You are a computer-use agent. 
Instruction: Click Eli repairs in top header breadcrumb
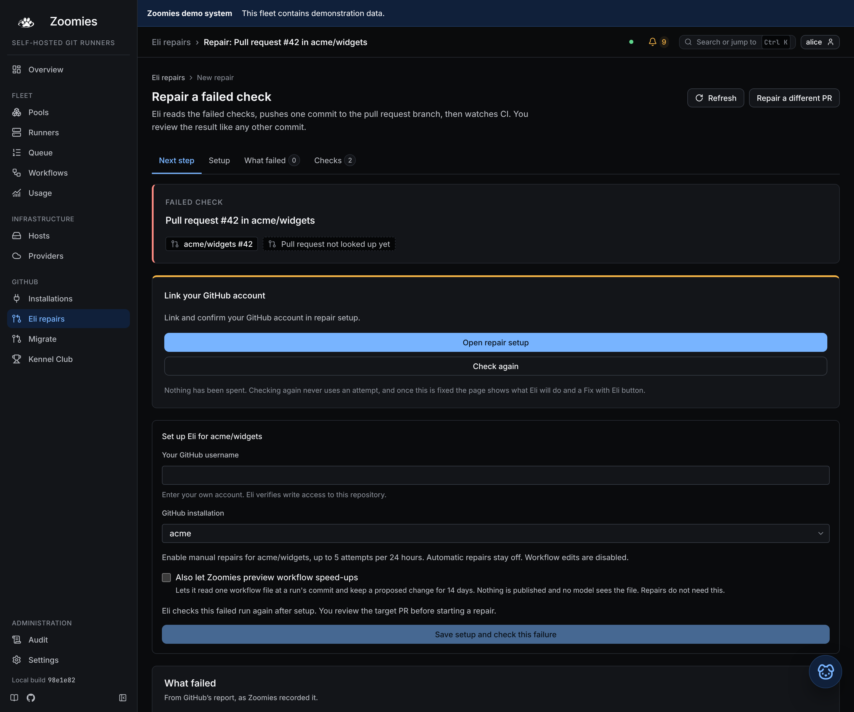click(x=171, y=42)
